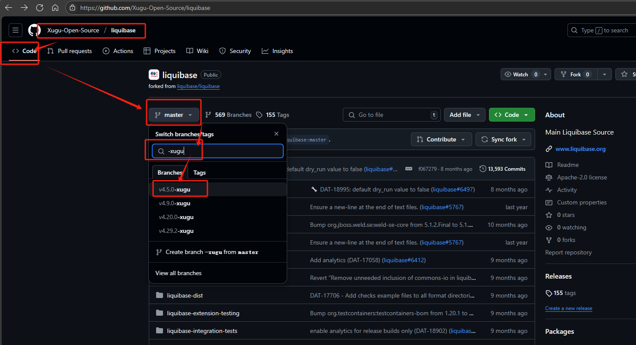Select the v4.9.0-xugu branch

[x=175, y=203]
